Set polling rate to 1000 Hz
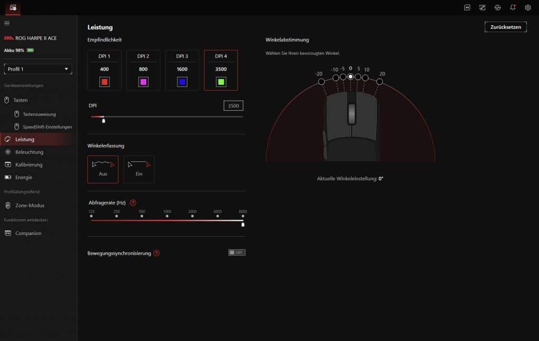 [x=167, y=216]
